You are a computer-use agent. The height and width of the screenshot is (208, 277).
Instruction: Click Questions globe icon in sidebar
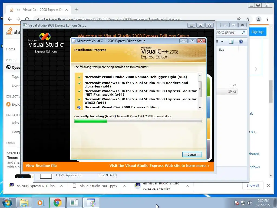pyautogui.click(x=8, y=67)
